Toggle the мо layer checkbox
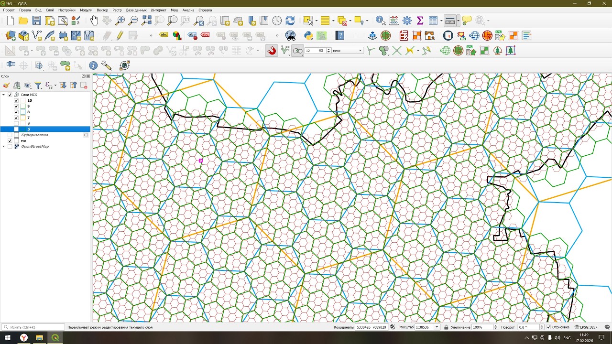Viewport: 612px width, 344px height. point(10,140)
